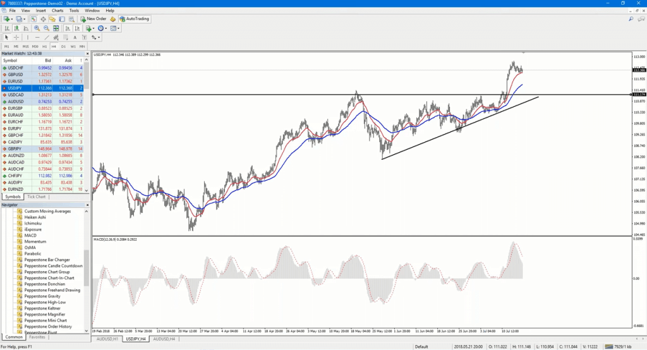Select Ichimoku indicator in Navigator
Screen dimensions: 647x350
(x=33, y=223)
